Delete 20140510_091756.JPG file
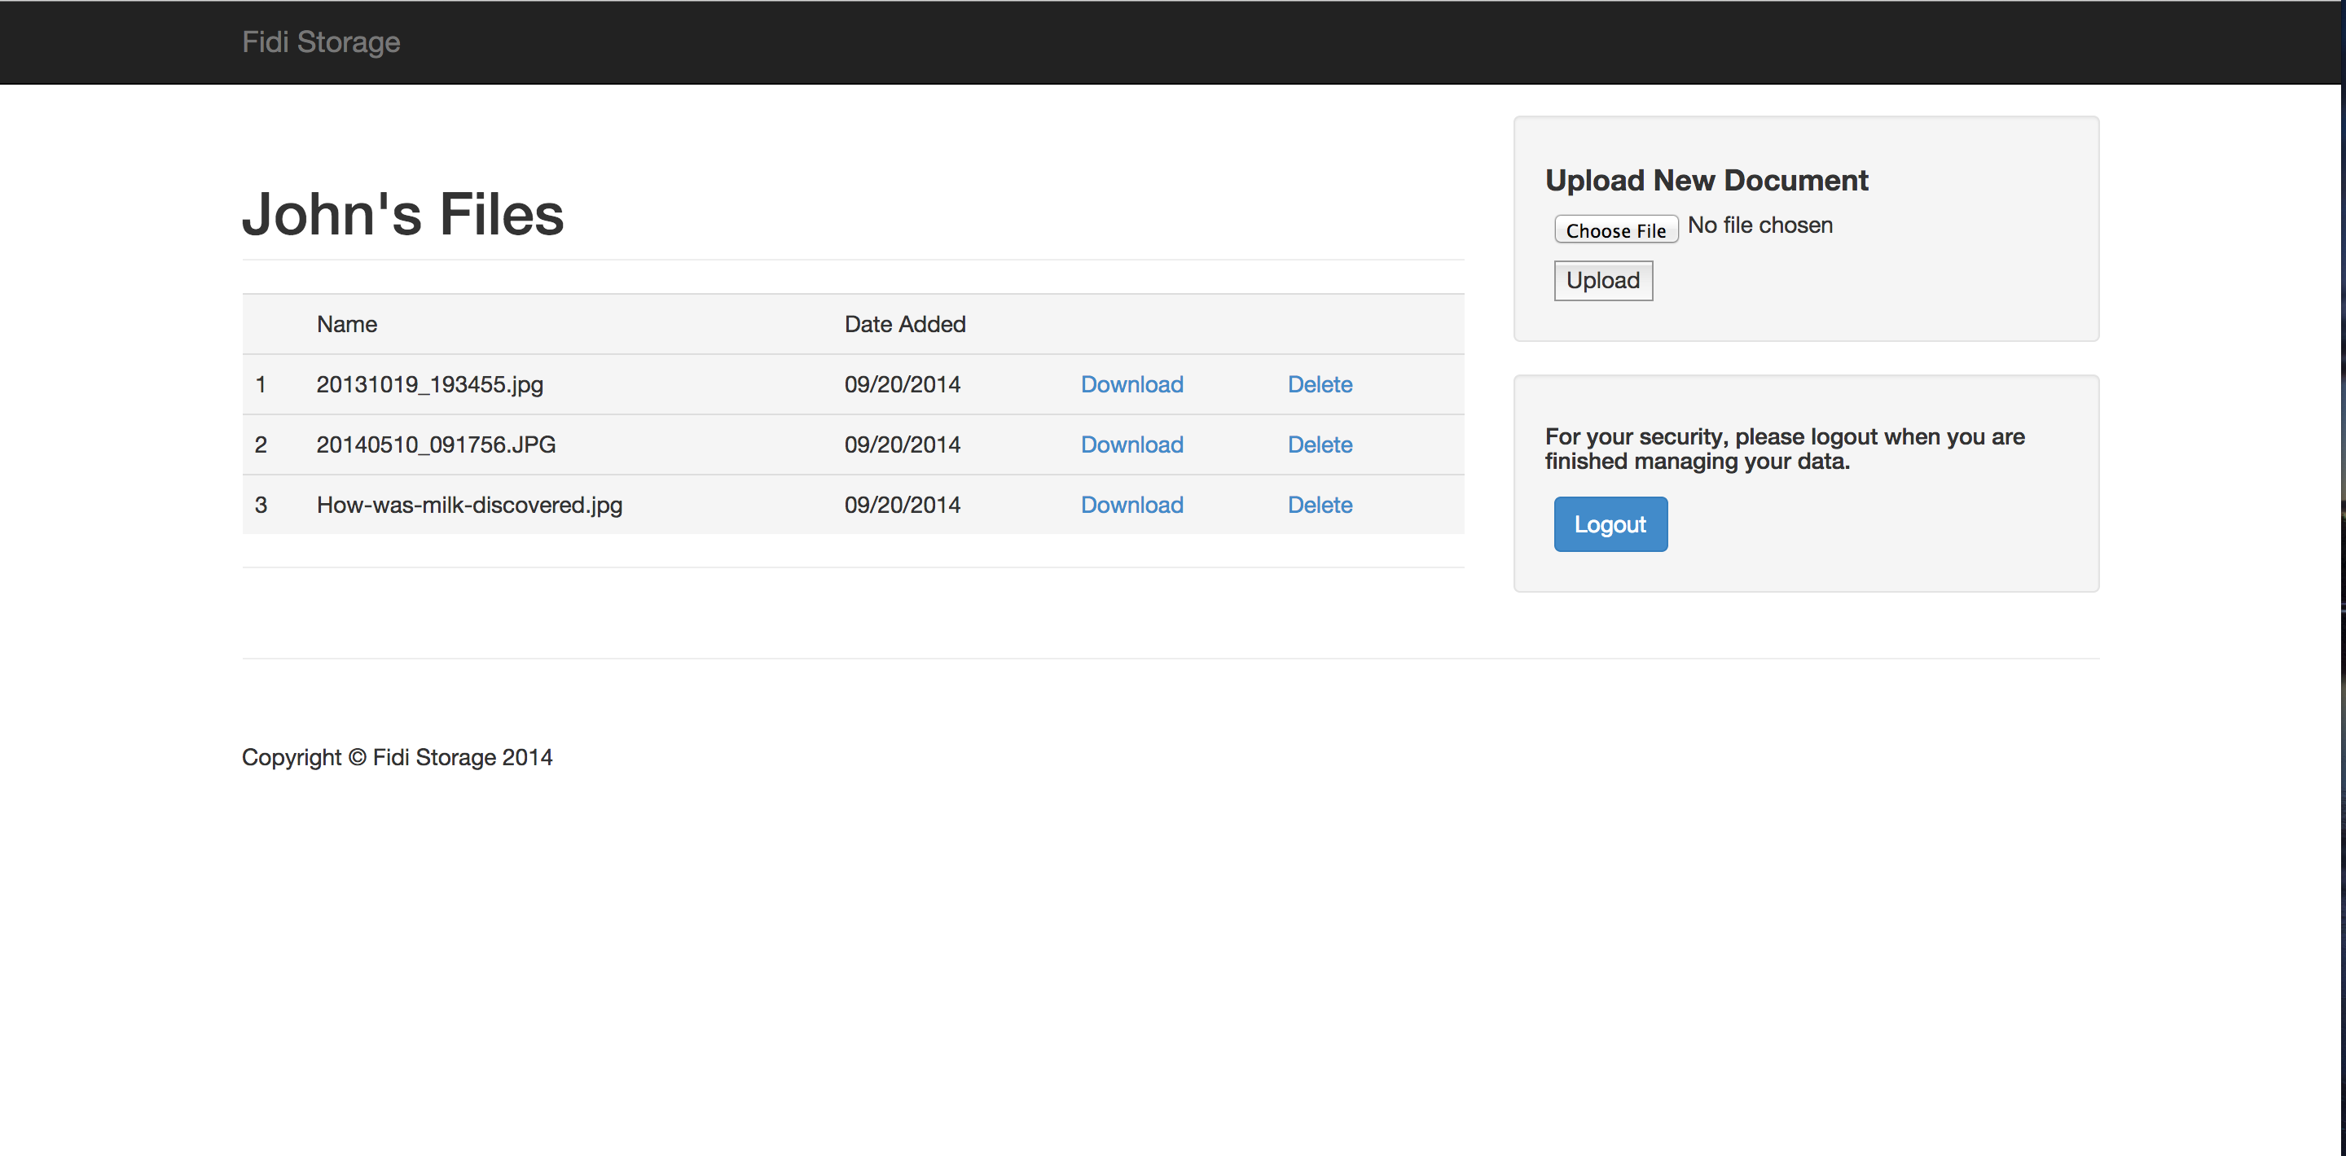The width and height of the screenshot is (2346, 1156). [x=1319, y=444]
